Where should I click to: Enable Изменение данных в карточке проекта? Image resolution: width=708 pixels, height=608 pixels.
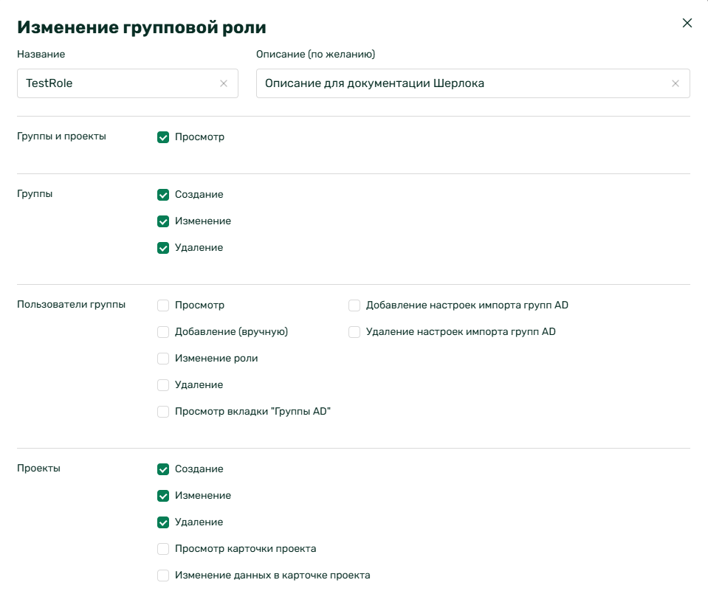[x=163, y=576]
